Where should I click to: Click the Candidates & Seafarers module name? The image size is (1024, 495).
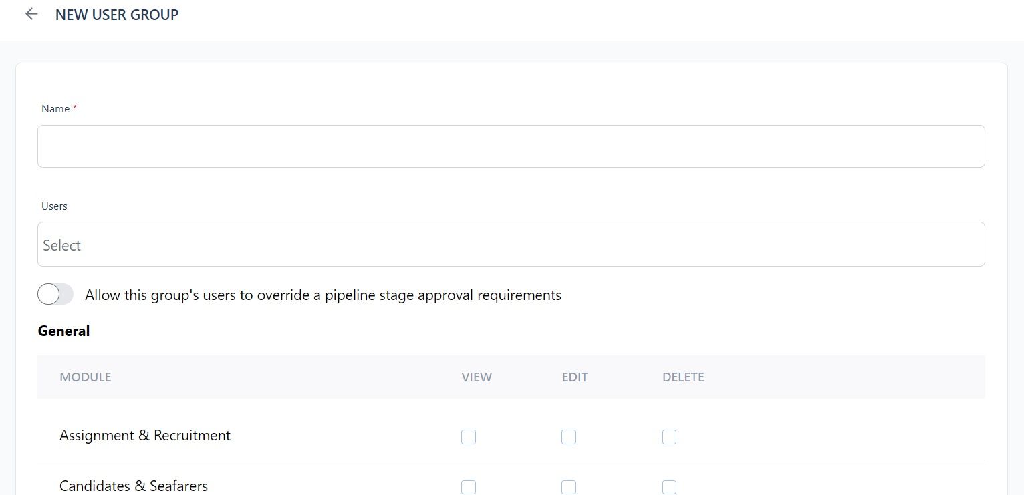(x=134, y=486)
